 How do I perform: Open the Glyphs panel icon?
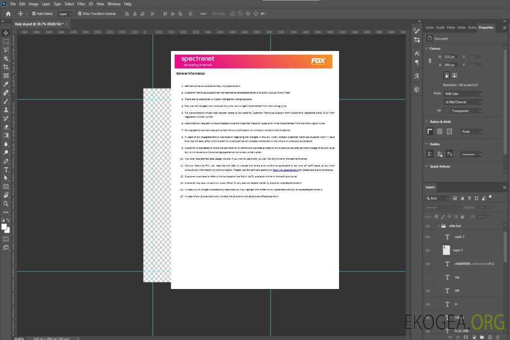click(x=416, y=76)
